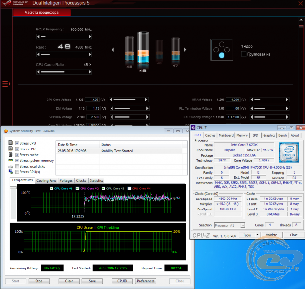Screen dimensions: 305x289
Task: Toggle the Stress system memory checkbox
Action: pyautogui.click(x=17, y=160)
